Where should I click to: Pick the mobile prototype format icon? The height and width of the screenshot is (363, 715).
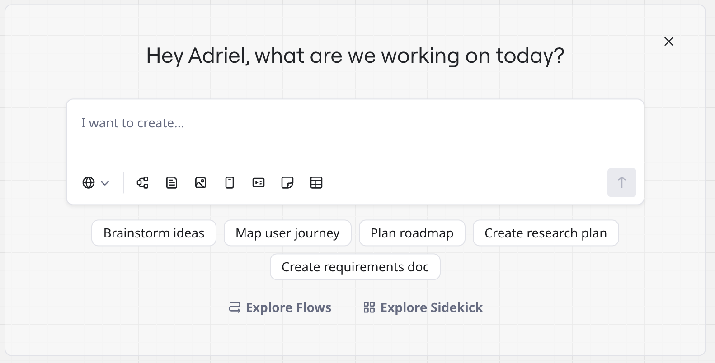coord(230,183)
